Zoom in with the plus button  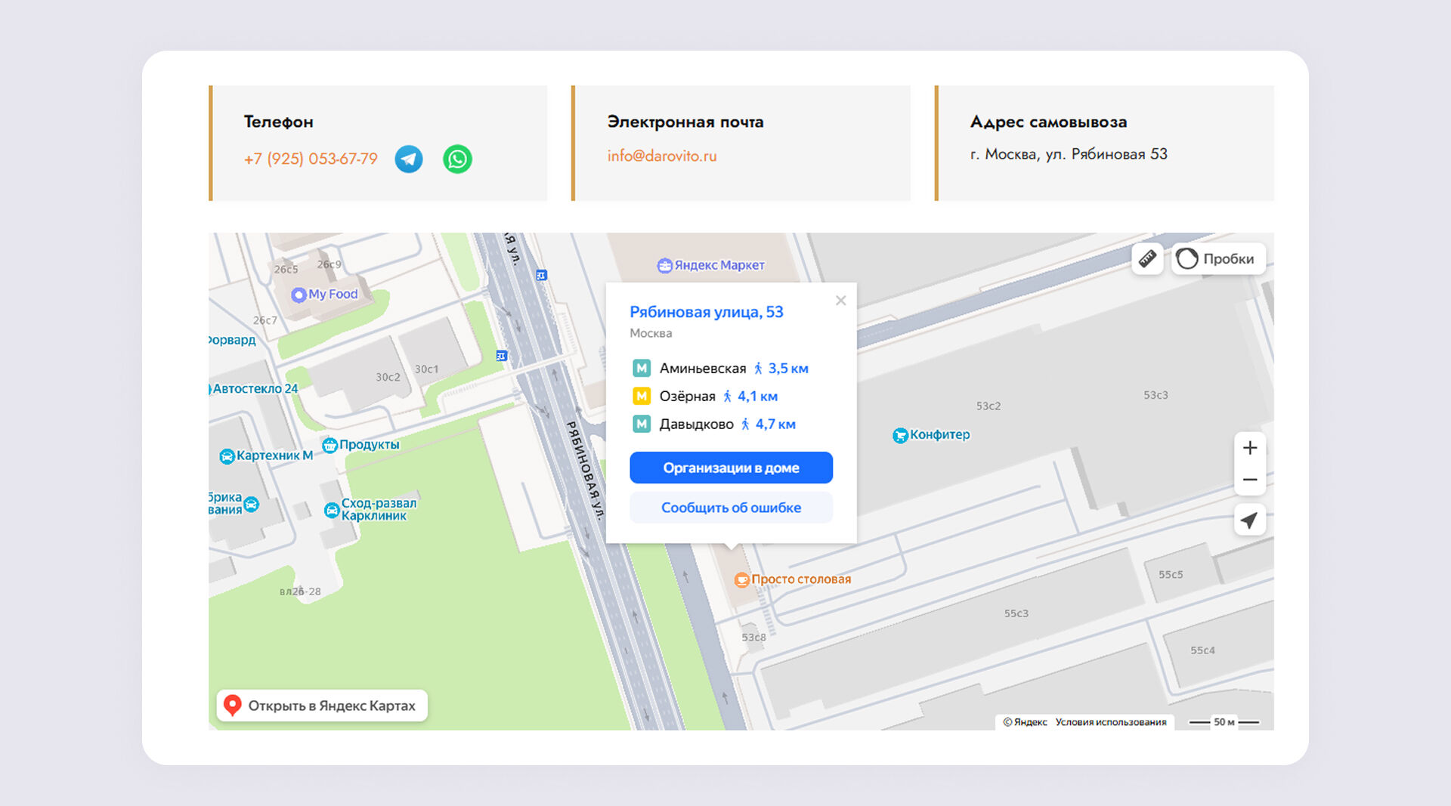tap(1250, 448)
